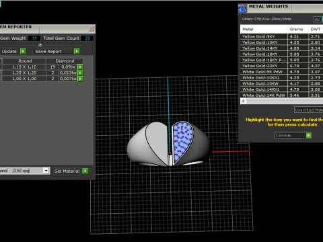Click the Metal Weights panel title tab

click(x=268, y=7)
